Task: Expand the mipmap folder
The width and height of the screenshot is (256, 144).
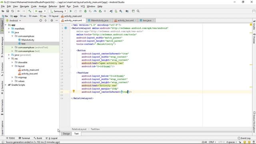Action: [x=12, y=77]
